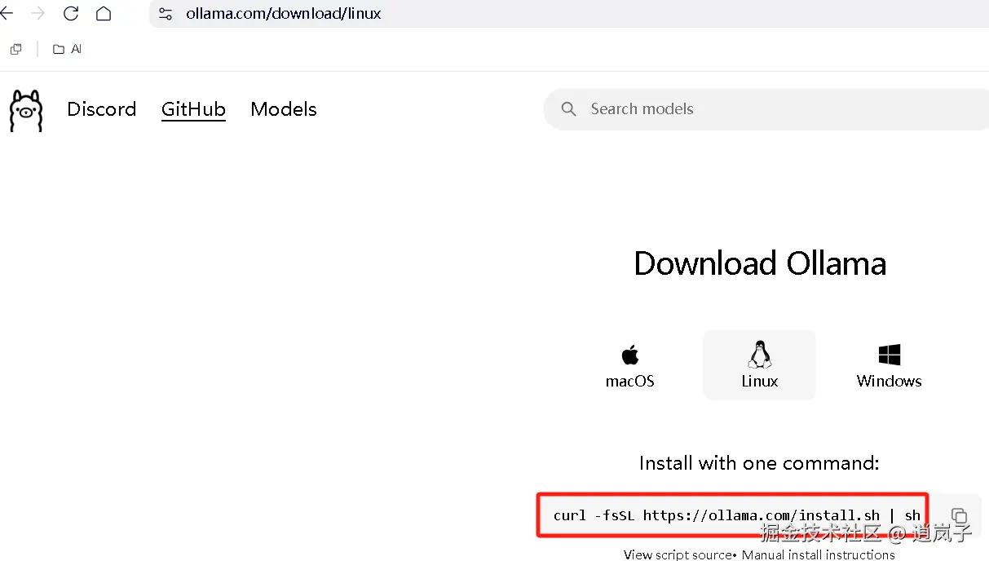Viewport: 989px width, 561px height.
Task: Select the Windows download option
Action: [889, 365]
